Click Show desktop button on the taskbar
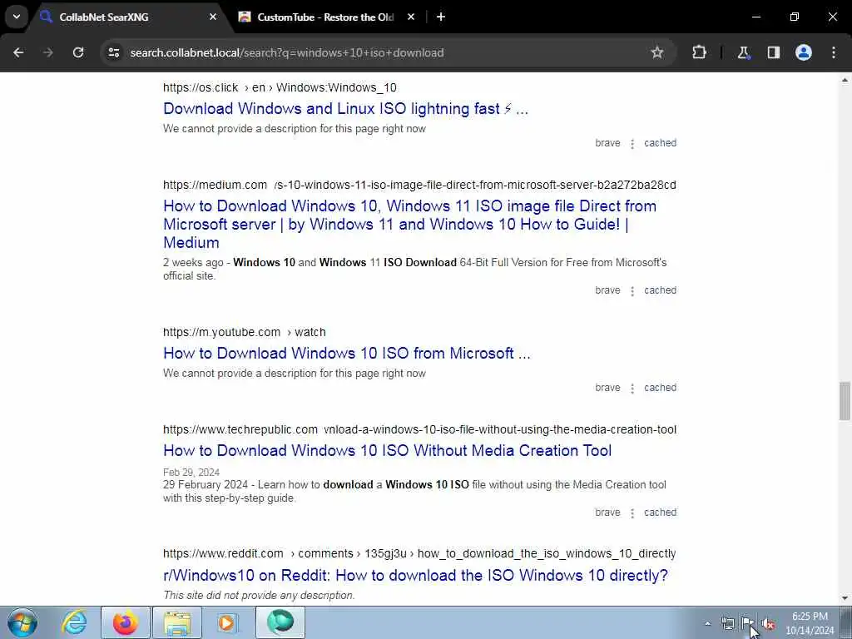Image resolution: width=852 pixels, height=639 pixels. (846, 622)
